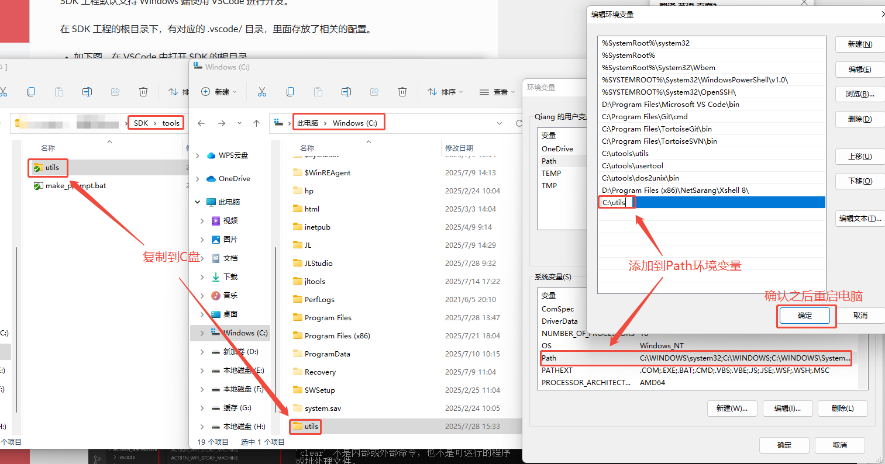This screenshot has height=464, width=885.
Task: Open the 新建 menu in Windows (C:) explorer
Action: pos(219,92)
